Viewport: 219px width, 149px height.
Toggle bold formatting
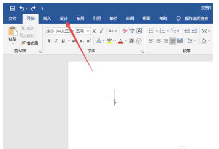pyautogui.click(x=49, y=41)
